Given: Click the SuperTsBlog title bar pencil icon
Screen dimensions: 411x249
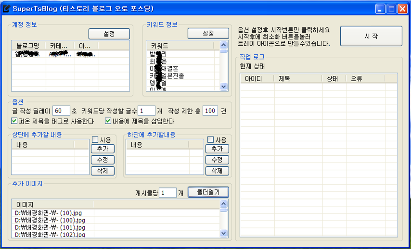Looking at the screenshot, I should pyautogui.click(x=6, y=9).
